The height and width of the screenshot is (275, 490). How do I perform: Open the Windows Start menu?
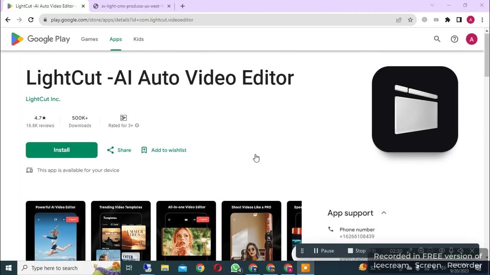click(x=9, y=268)
